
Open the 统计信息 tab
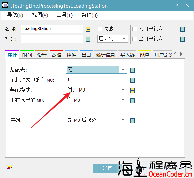tap(105, 55)
